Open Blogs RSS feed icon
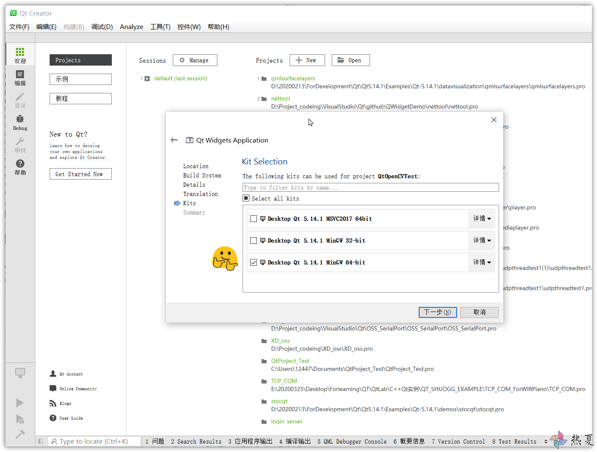 click(x=53, y=403)
